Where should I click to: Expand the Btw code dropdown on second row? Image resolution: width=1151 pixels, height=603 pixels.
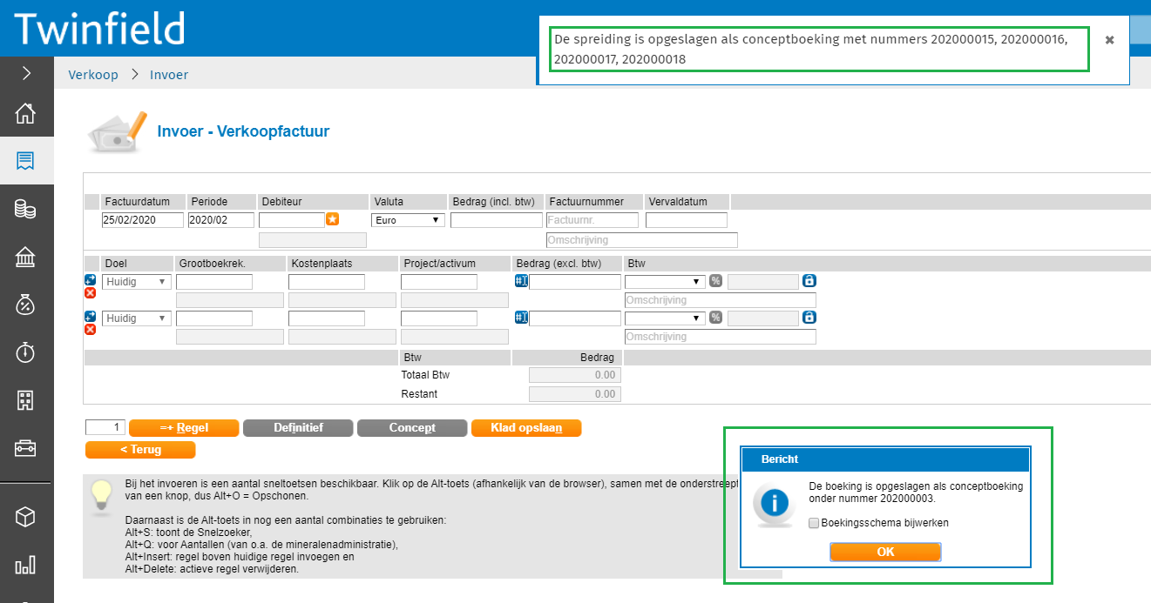click(665, 318)
